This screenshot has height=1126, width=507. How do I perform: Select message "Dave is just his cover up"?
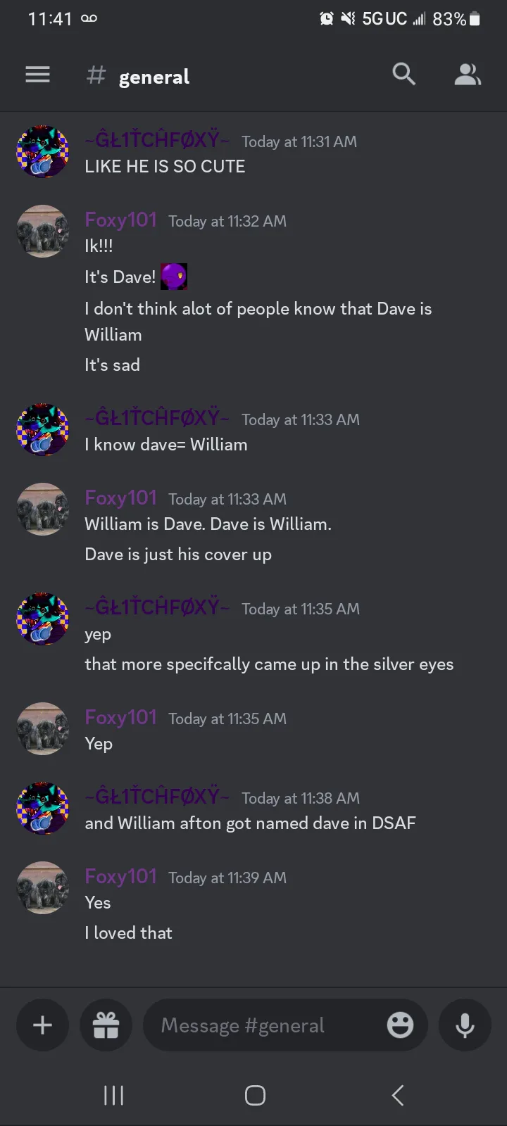click(x=178, y=555)
